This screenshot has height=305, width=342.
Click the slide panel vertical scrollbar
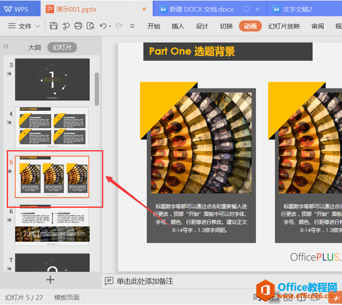pos(97,88)
